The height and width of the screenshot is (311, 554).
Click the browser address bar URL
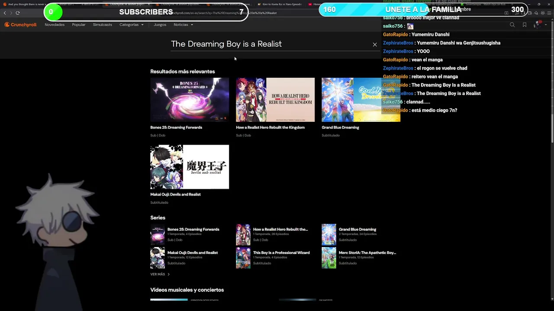coord(223,13)
